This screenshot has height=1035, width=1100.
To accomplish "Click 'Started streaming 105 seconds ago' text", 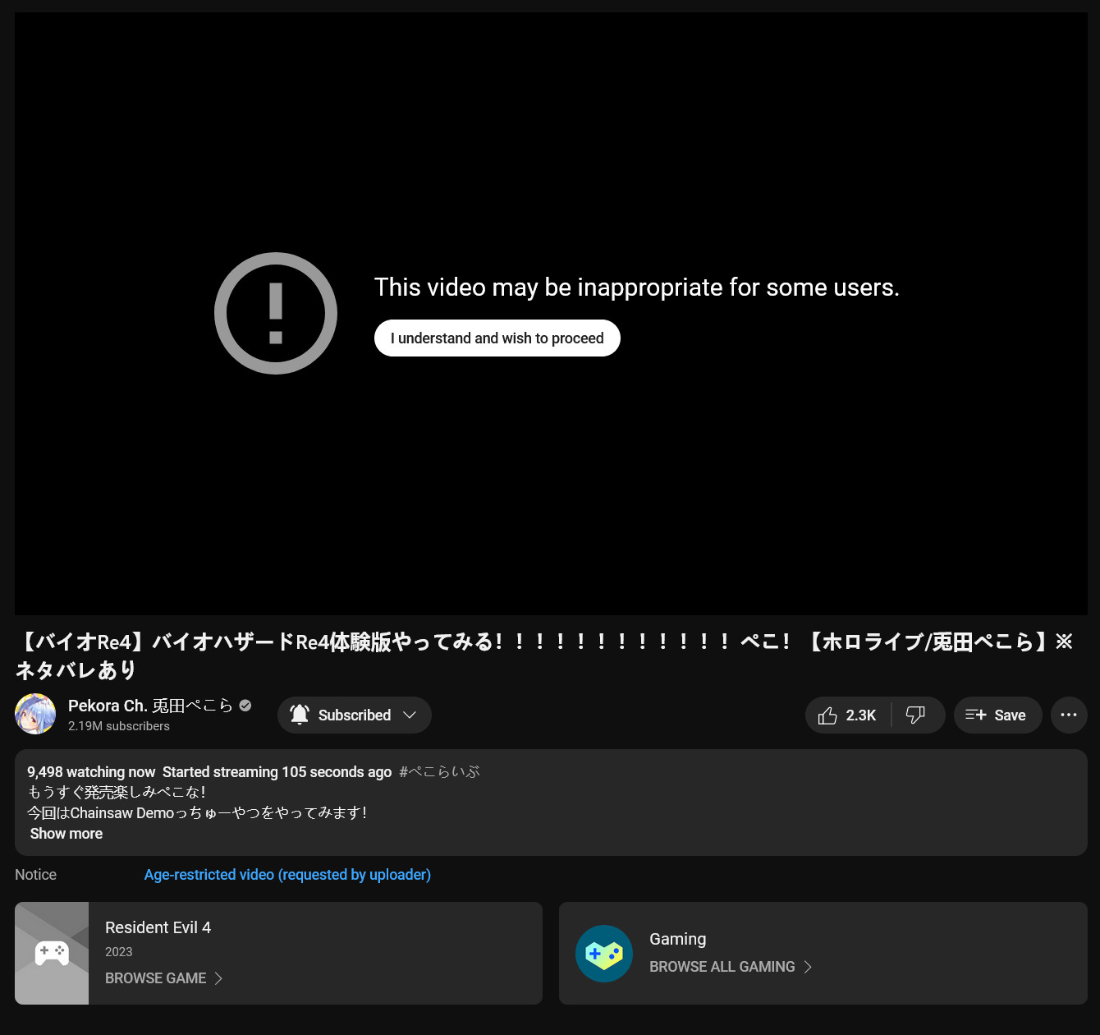I will pos(277,772).
